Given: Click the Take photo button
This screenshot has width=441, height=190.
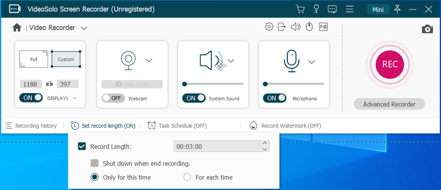Looking at the screenshot, I should 132,84.
